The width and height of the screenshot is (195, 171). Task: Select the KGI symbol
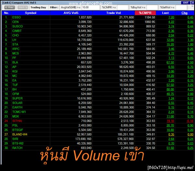coord(15,72)
